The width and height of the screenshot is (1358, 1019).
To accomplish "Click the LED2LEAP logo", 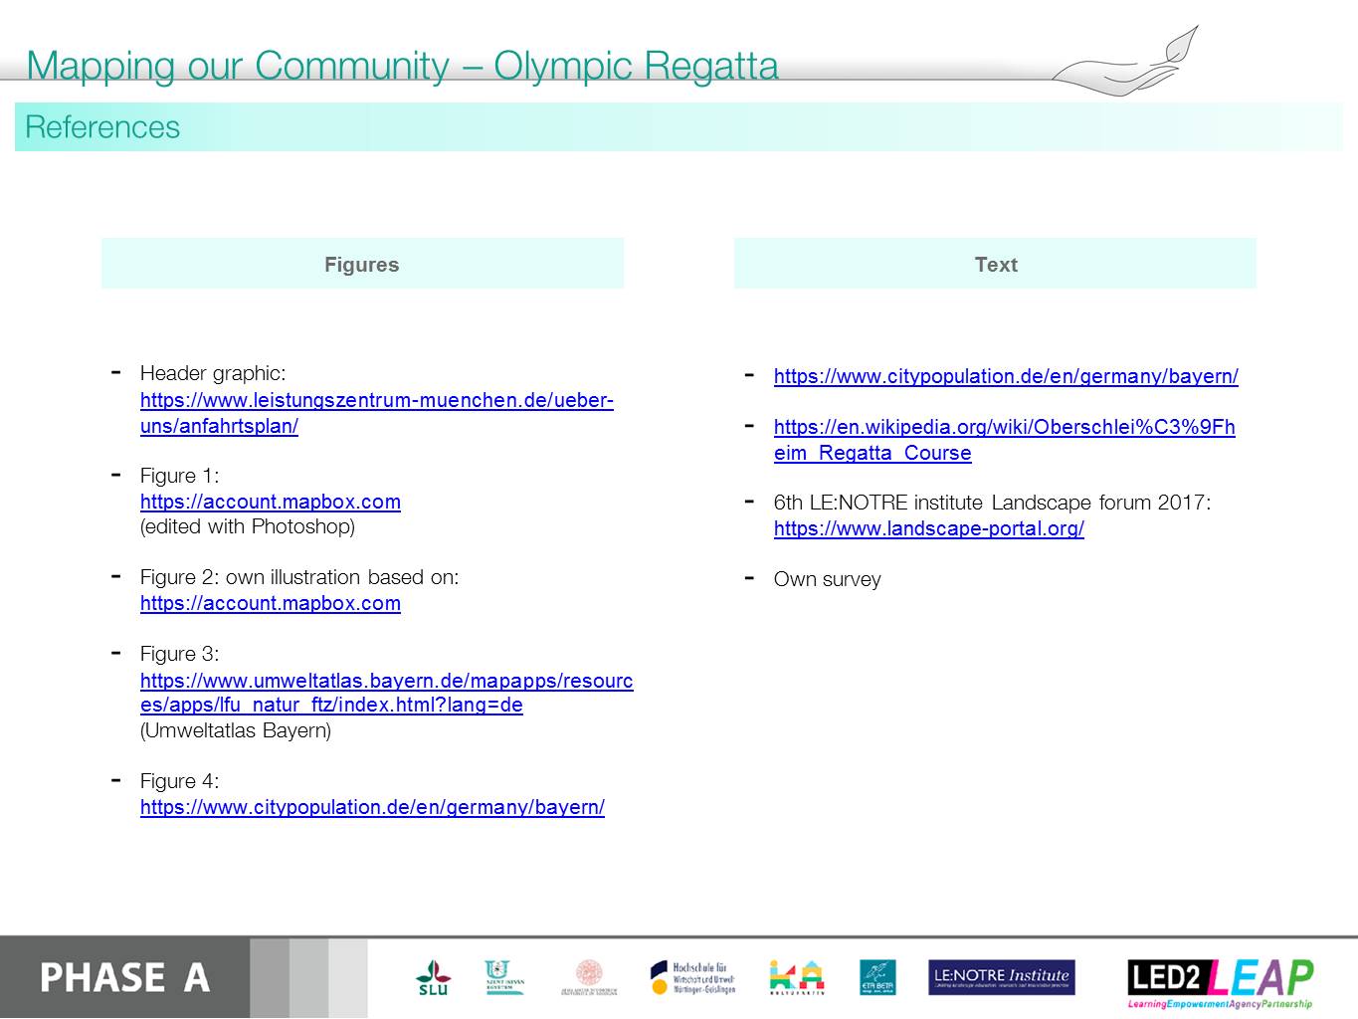I will point(1221,983).
